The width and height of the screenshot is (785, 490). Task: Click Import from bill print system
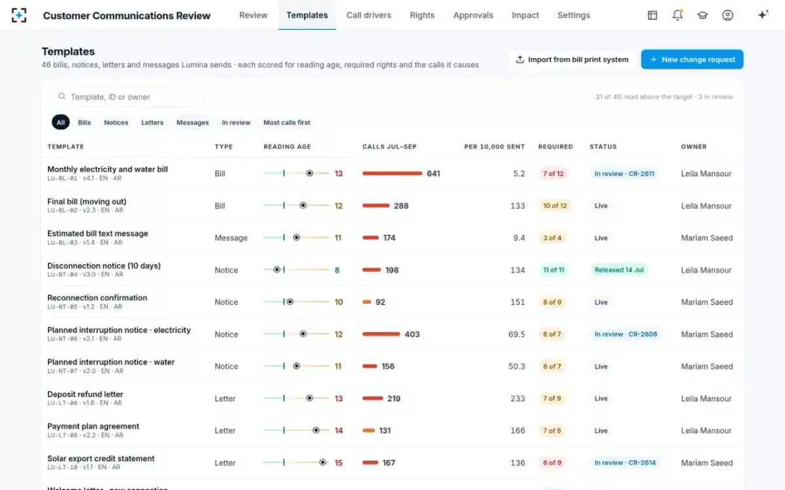click(x=572, y=59)
